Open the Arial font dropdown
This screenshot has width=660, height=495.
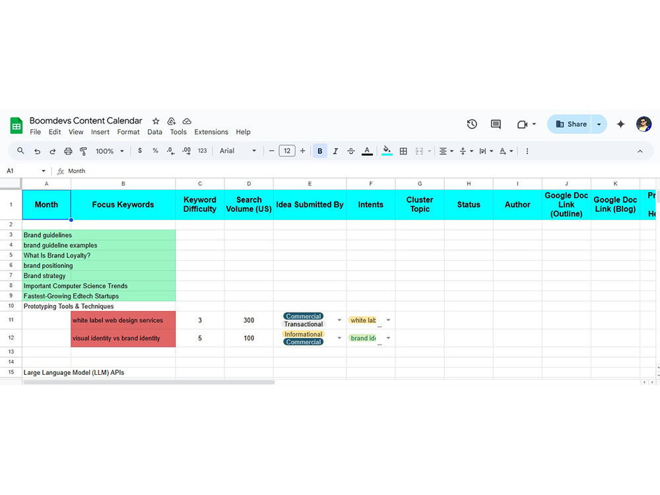tap(238, 150)
